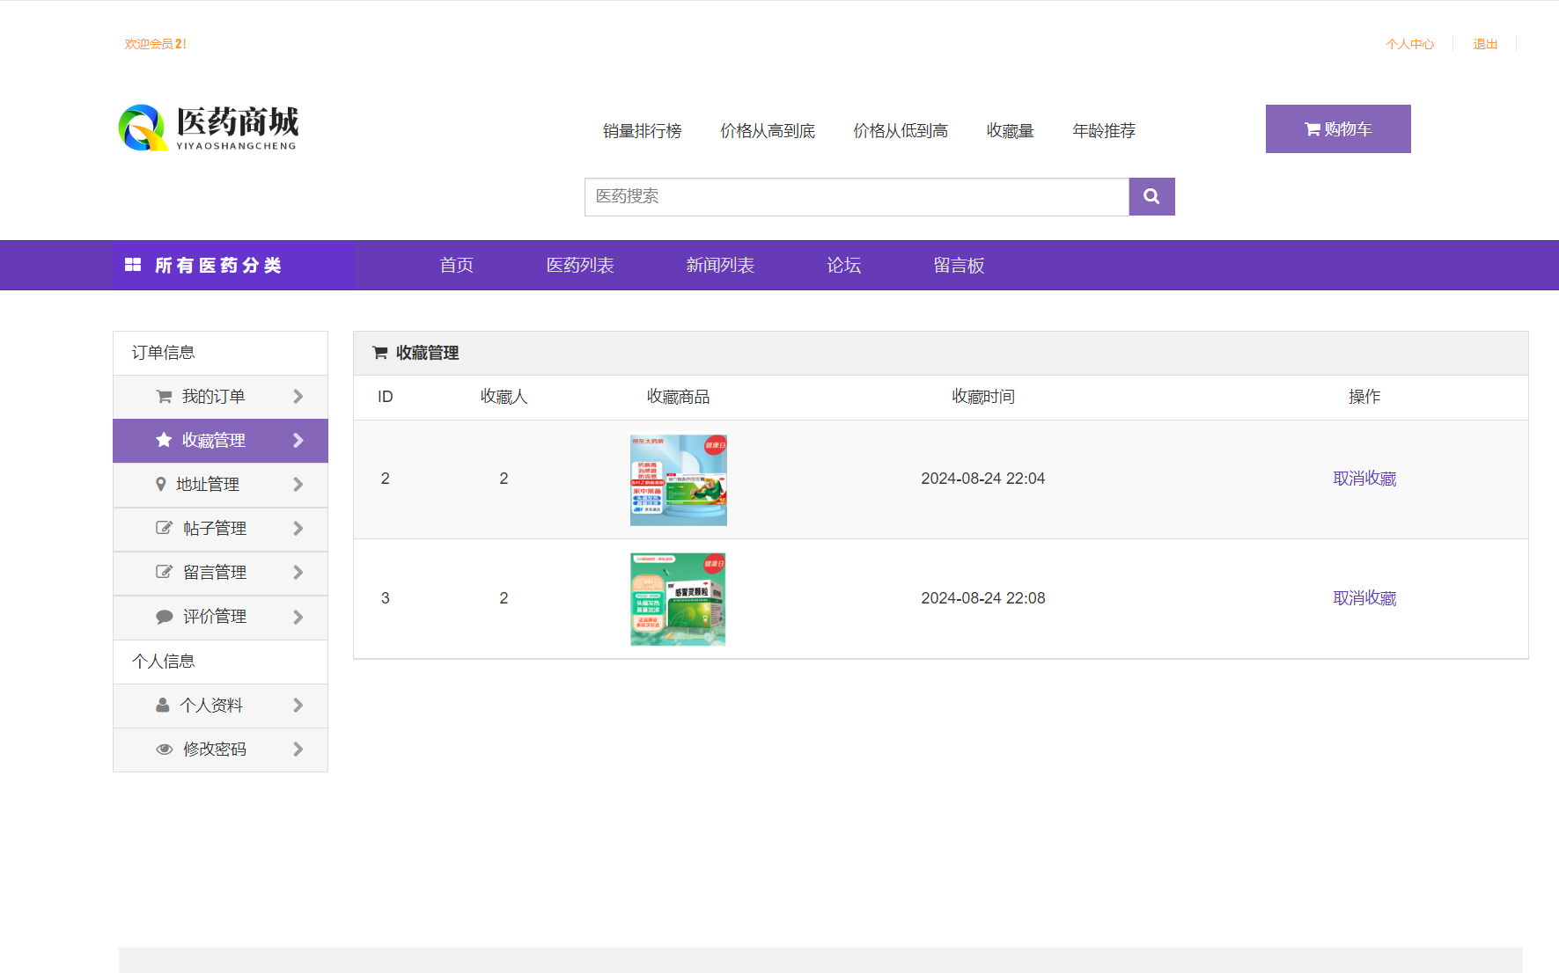
Task: Click the cart icon in 收藏管理 header
Action: tap(380, 353)
